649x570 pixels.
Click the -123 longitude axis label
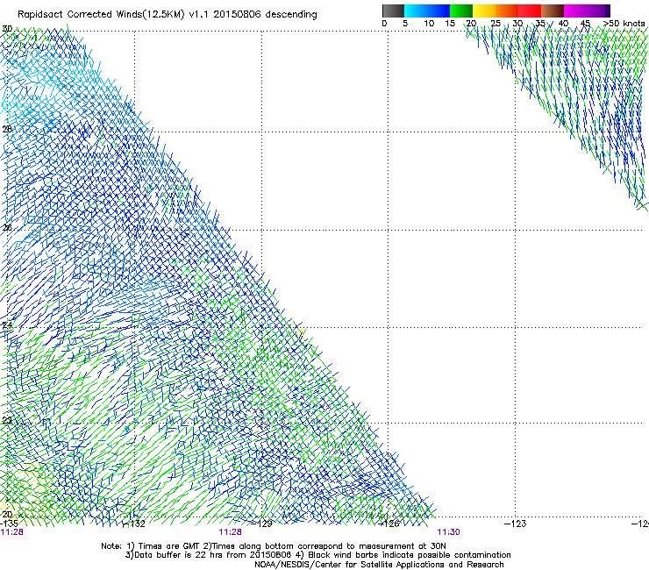[516, 524]
